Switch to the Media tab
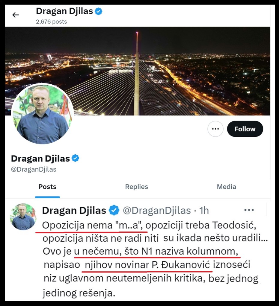Image resolution: width=279 pixels, height=306 pixels. [226, 187]
